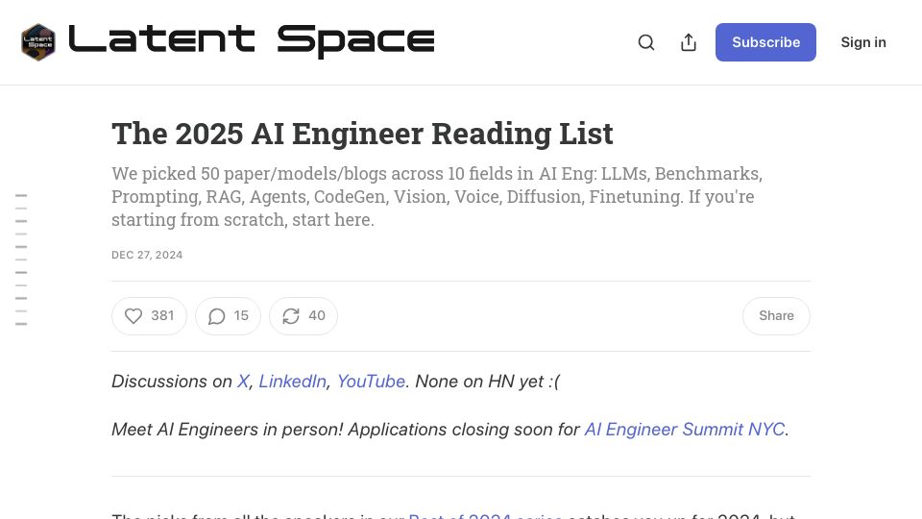The height and width of the screenshot is (519, 922).
Task: Click the article title "The 2025 AI Engineer Reading List"
Action: click(x=362, y=134)
